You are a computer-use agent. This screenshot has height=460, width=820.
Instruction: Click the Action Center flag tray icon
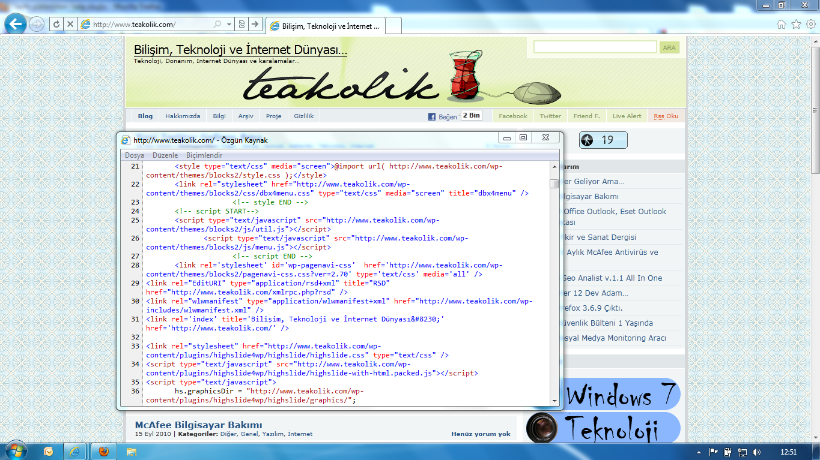(x=714, y=452)
